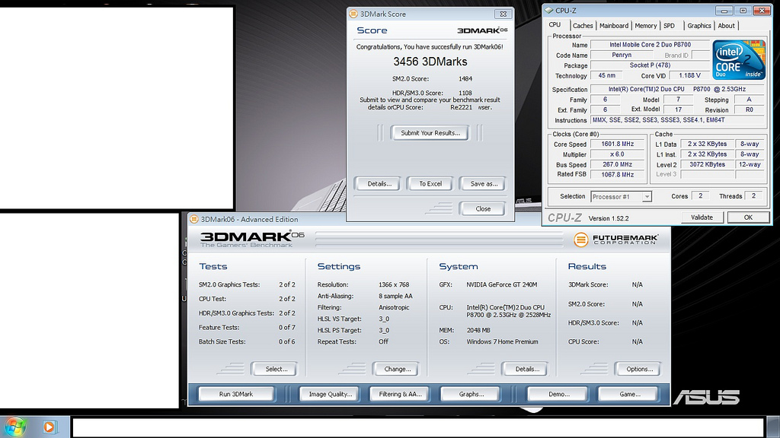Click Game button in 3DMark06
The height and width of the screenshot is (438, 780).
coord(629,395)
